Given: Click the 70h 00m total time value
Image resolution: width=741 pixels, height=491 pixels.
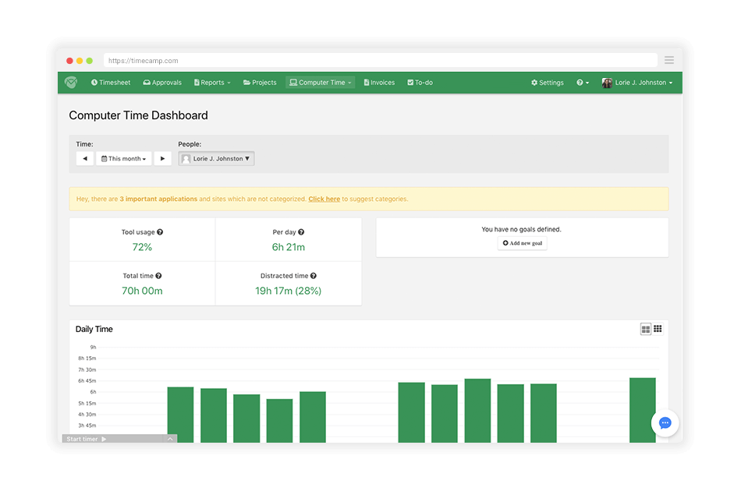Looking at the screenshot, I should click(x=142, y=291).
